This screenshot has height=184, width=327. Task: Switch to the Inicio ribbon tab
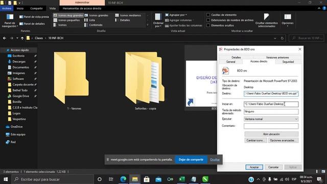[x=20, y=8]
